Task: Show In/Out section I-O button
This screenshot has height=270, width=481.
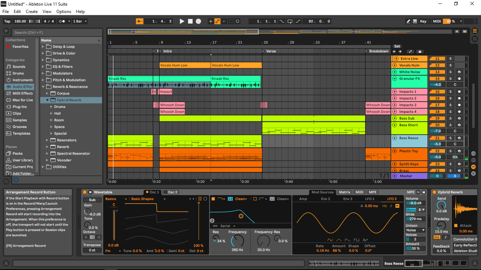Action: pos(473,154)
